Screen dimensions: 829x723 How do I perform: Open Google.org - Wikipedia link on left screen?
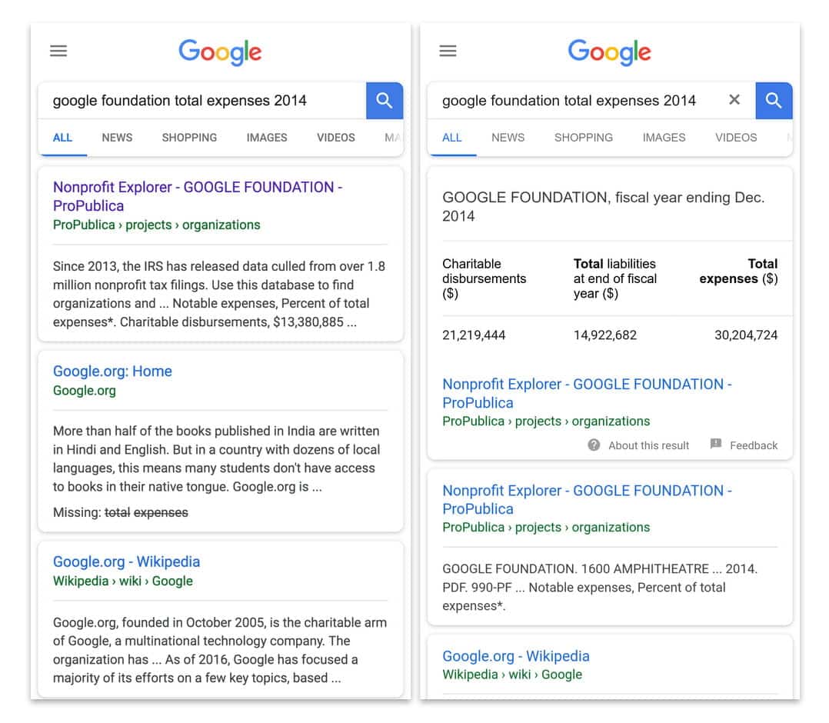[x=126, y=561]
